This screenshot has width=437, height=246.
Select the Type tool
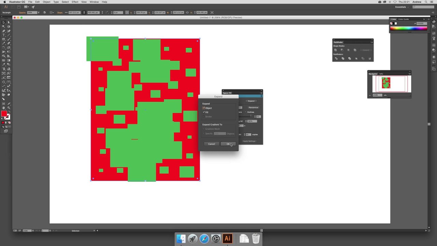point(4,35)
